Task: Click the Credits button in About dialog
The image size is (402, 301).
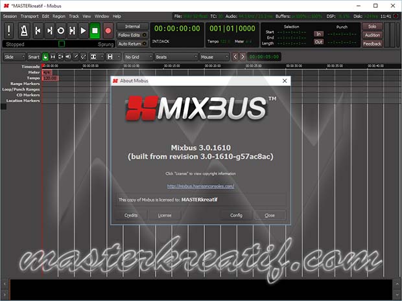Action: pos(131,216)
